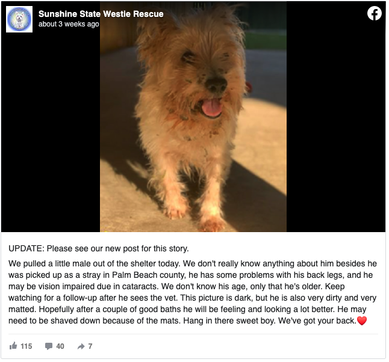Click the post description paragraph
Viewport: 389px width, 362px height.
[193, 292]
